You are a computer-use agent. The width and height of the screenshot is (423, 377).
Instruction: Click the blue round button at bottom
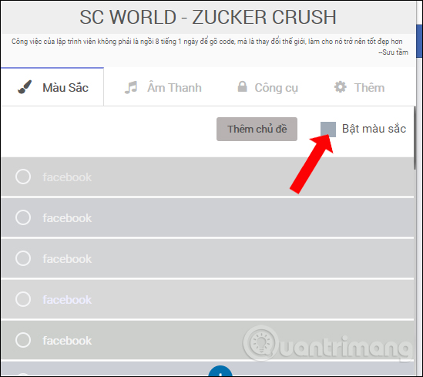point(220,371)
